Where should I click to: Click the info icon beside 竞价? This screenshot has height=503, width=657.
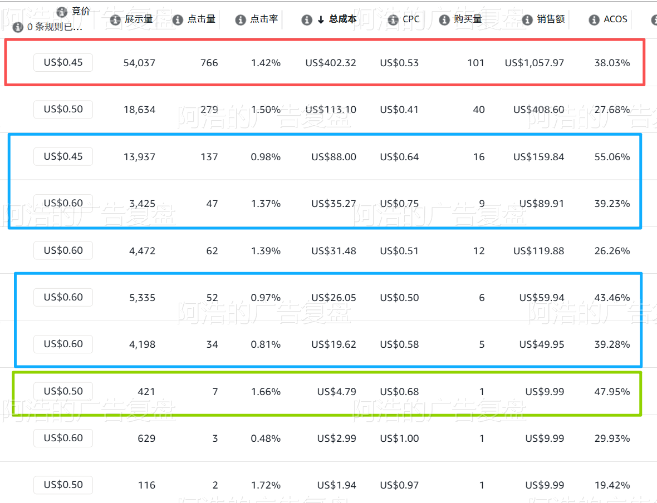click(62, 12)
